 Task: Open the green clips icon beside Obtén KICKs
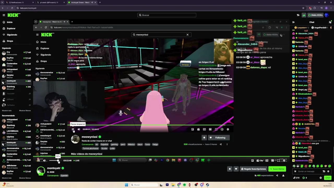[x=304, y=15]
